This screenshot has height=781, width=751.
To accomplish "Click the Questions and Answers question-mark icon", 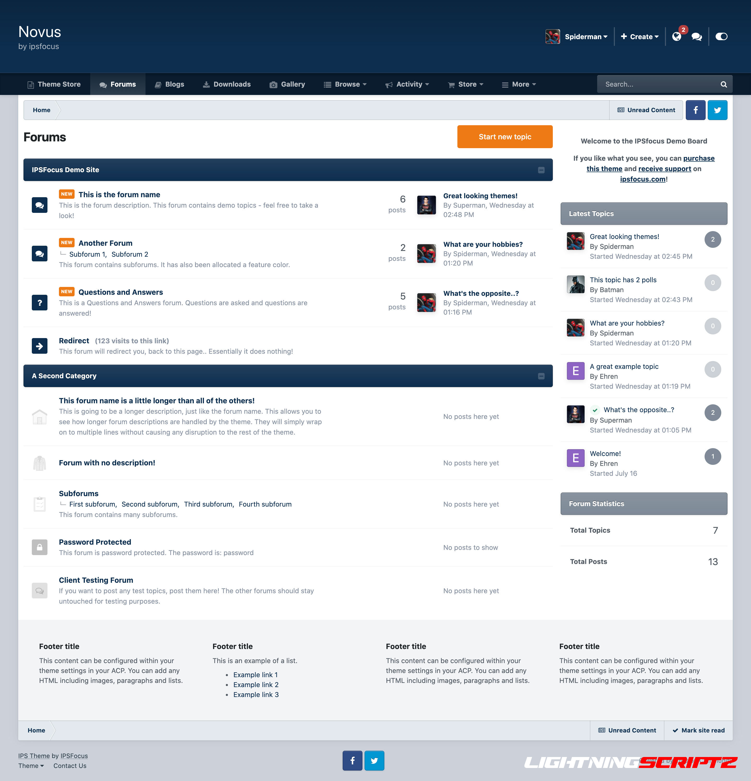I will coord(39,302).
